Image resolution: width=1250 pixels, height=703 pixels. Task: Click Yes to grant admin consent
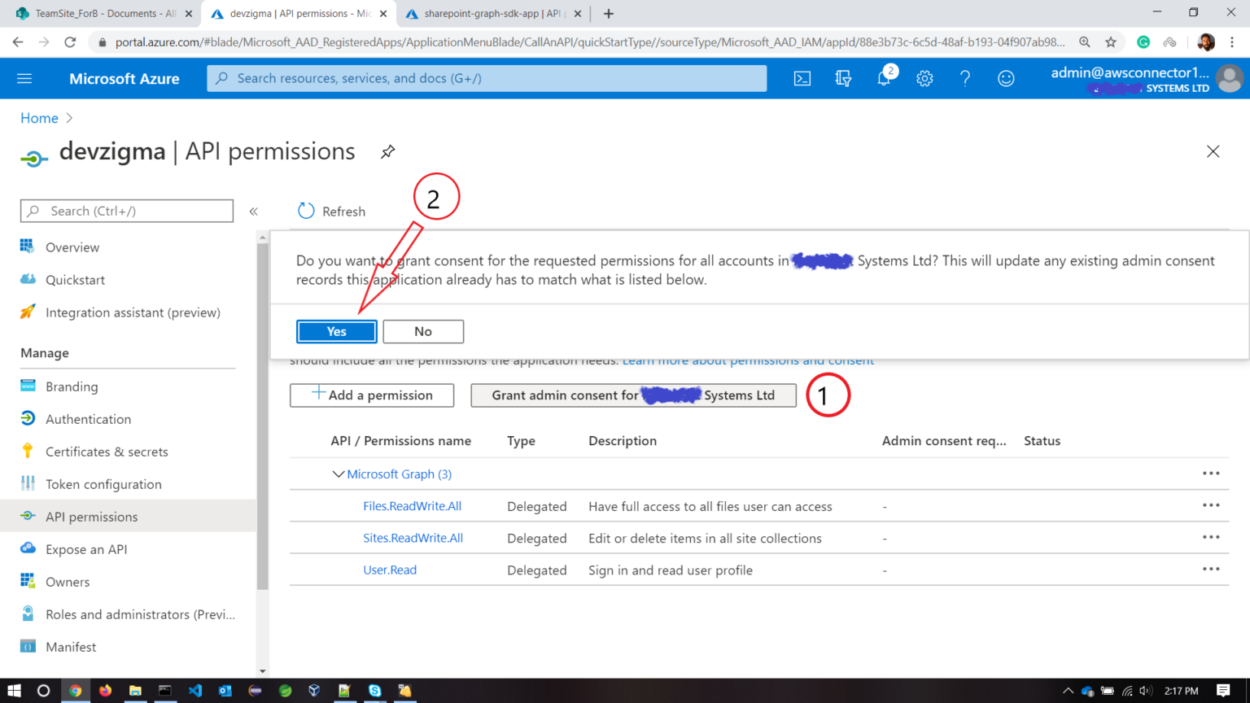pos(336,331)
